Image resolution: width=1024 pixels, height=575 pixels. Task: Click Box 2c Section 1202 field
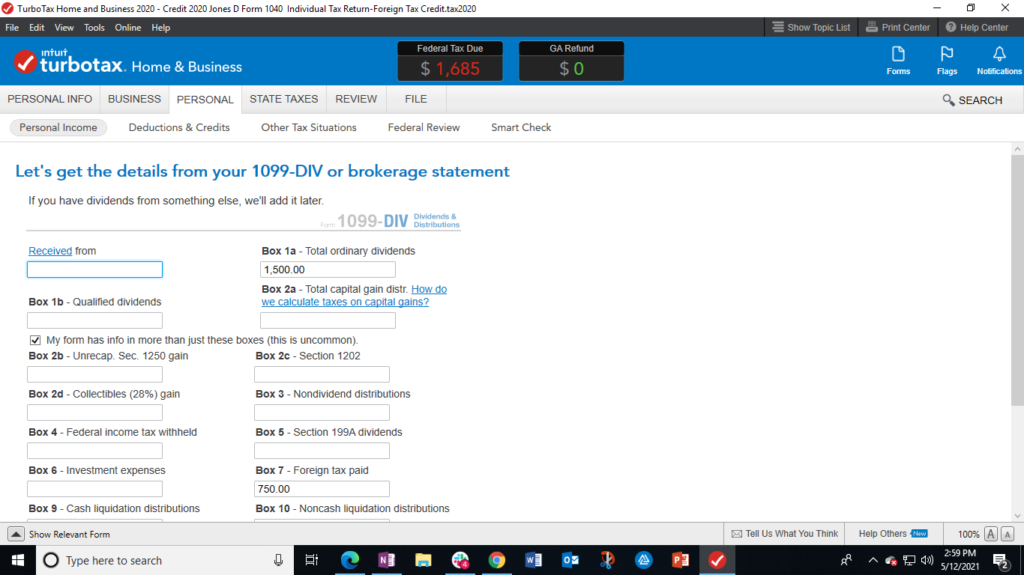[x=322, y=374]
